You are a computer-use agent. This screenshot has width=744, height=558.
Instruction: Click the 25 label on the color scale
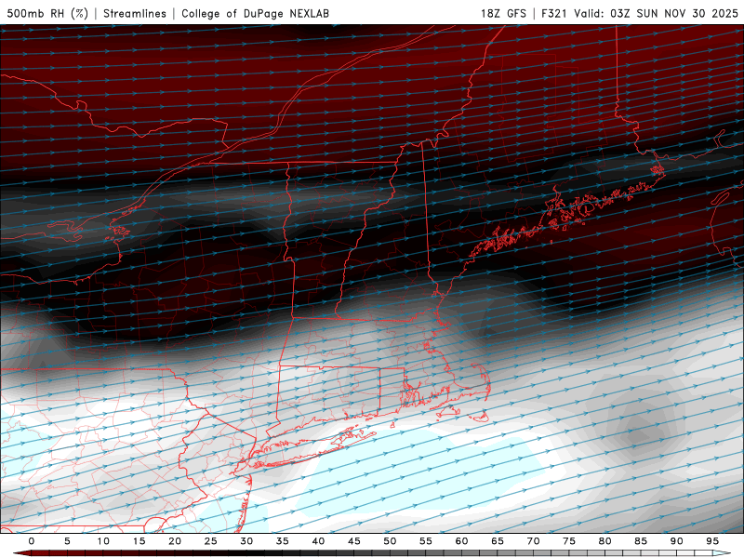(211, 541)
